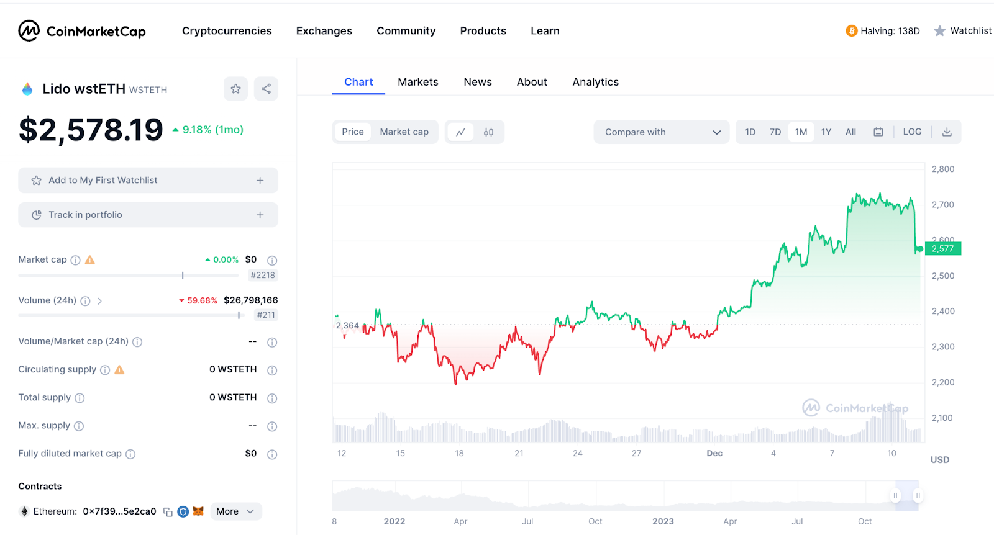Viewport: 994px width, 535px height.
Task: Click info icon beside Volume/Market cap (24h)
Action: pos(137,342)
